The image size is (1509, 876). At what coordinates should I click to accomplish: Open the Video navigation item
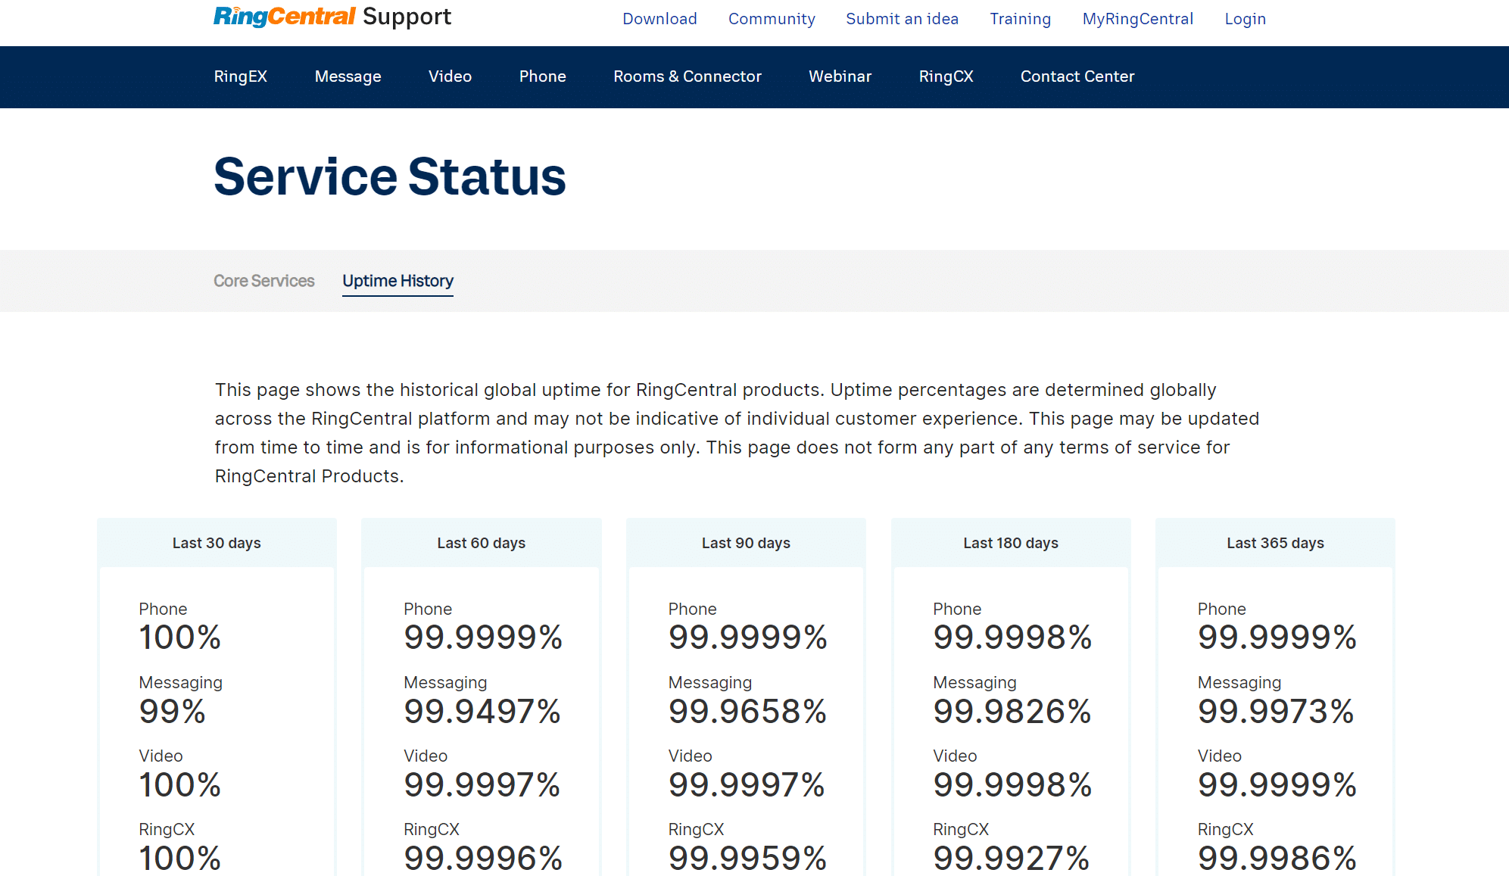[450, 76]
